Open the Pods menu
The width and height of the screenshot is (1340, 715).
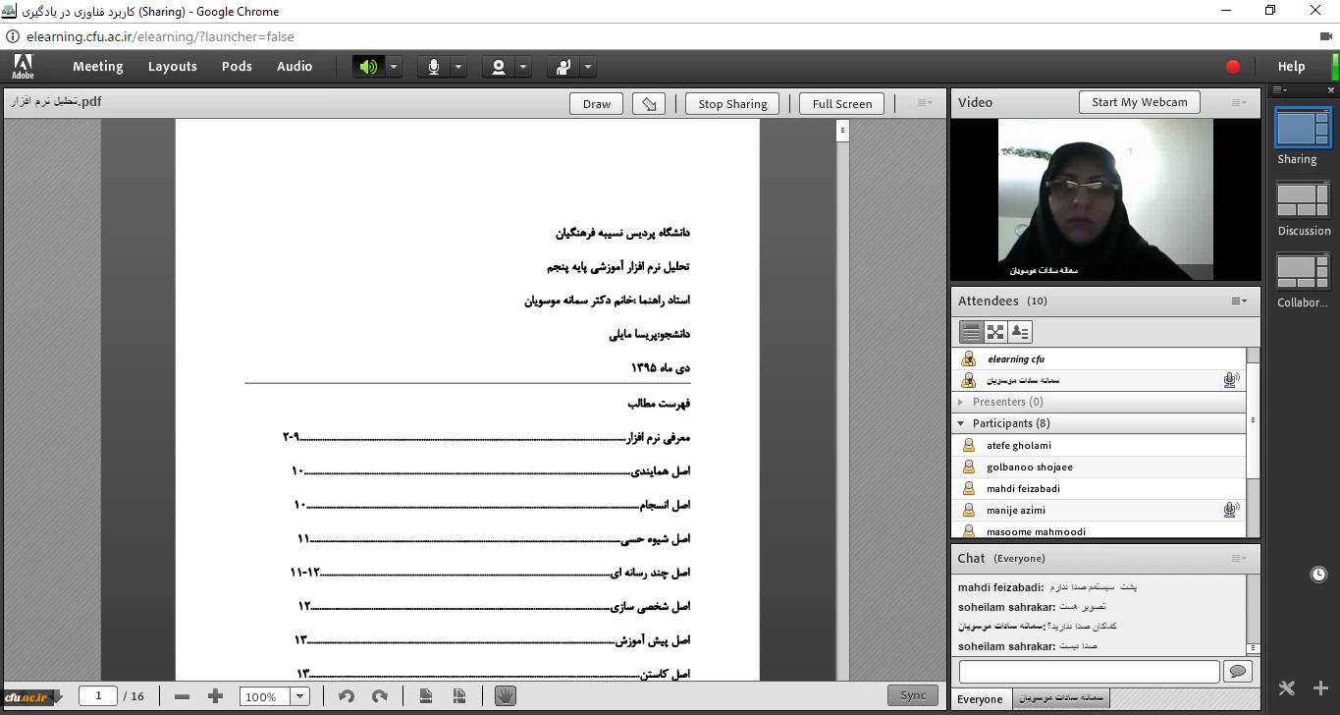coord(237,67)
